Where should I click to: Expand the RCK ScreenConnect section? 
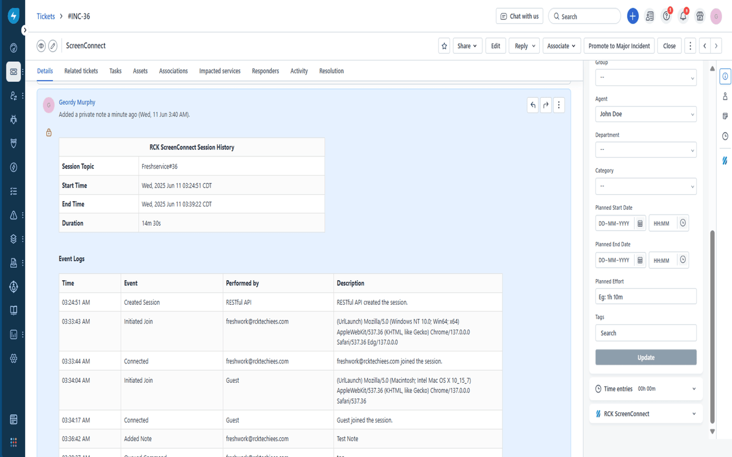point(646,414)
